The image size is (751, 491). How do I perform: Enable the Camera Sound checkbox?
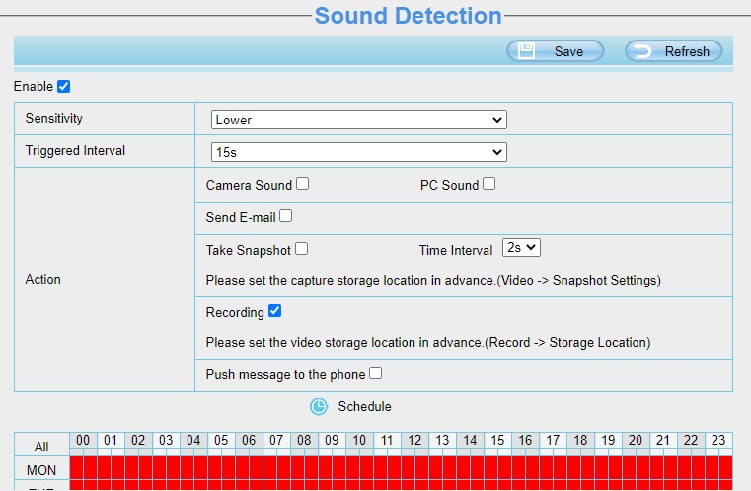(302, 184)
